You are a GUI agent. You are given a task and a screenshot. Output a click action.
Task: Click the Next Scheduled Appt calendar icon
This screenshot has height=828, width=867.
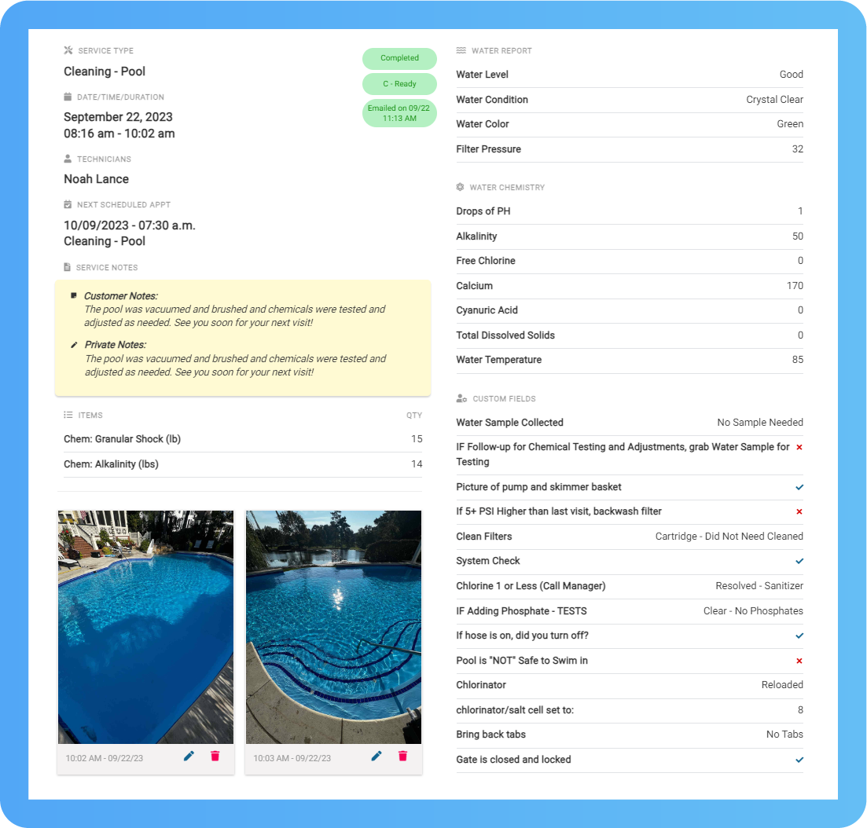pyautogui.click(x=68, y=204)
